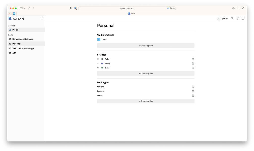
Task: Open Homepage side image root
Action: pyautogui.click(x=26, y=39)
